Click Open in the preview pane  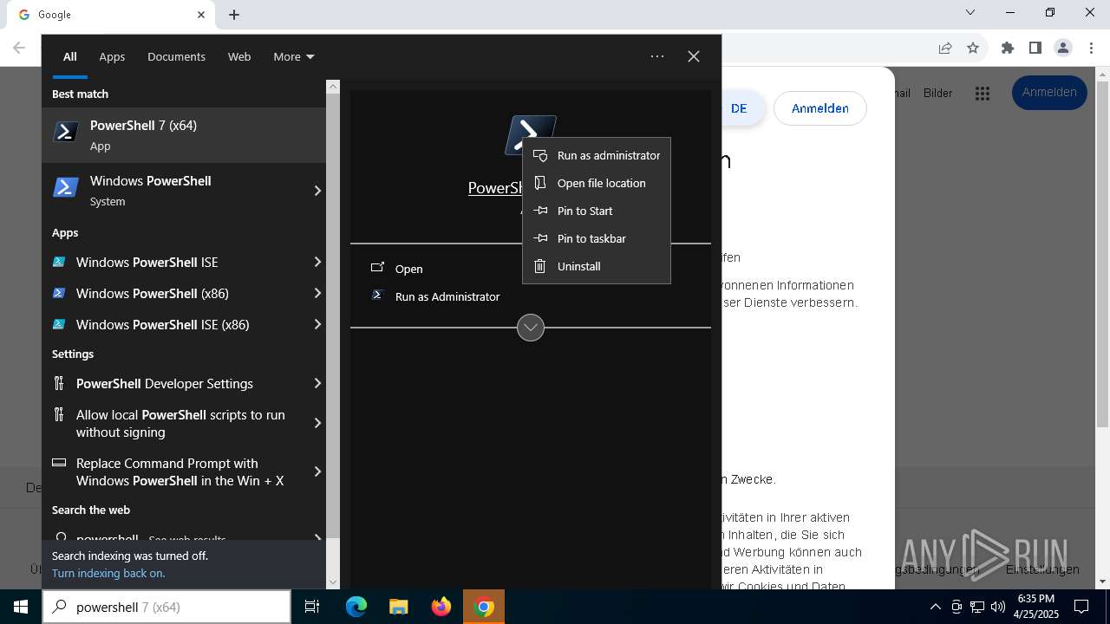pos(408,269)
